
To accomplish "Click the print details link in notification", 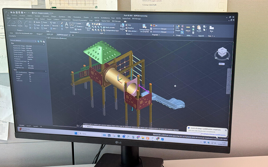I will tap(212, 134).
